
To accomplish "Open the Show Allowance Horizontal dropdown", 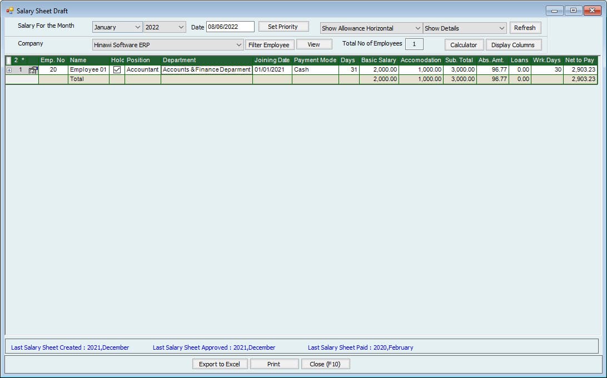I will click(371, 28).
